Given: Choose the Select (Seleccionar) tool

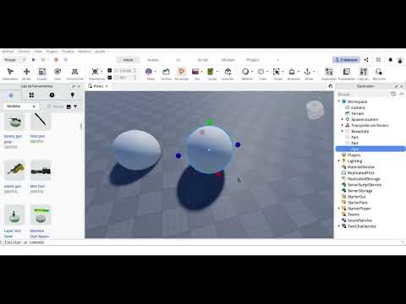Looking at the screenshot, I should 10,72.
